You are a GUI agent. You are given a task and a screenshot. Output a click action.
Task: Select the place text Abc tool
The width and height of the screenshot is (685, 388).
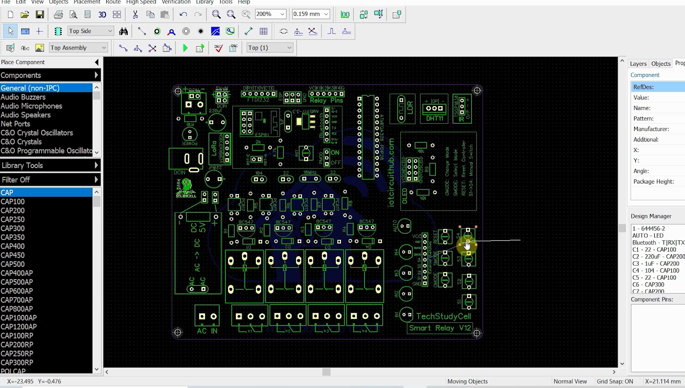point(25,48)
